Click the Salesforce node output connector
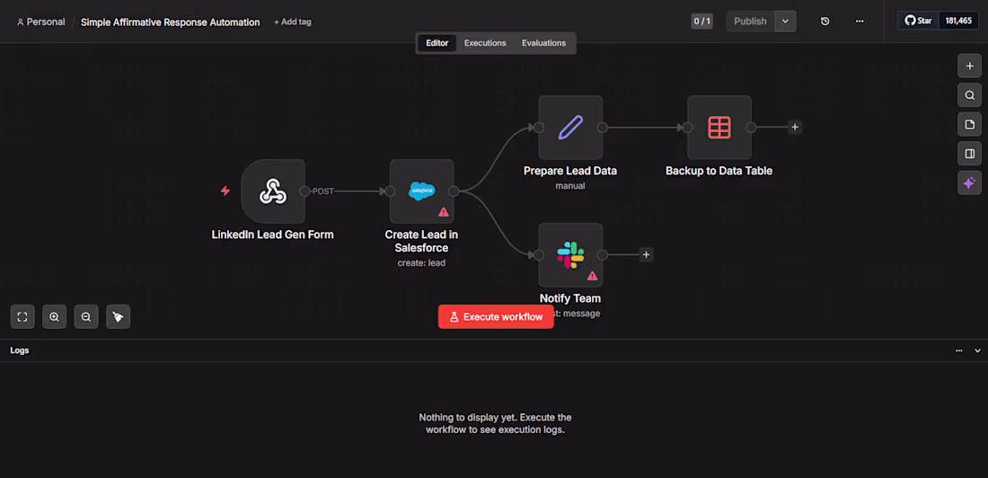This screenshot has height=478, width=988. 454,191
